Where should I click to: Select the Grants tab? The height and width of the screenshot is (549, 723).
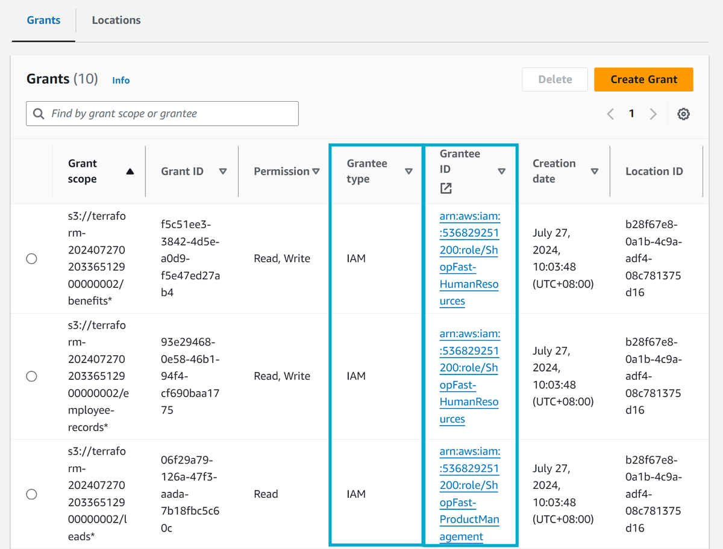(43, 20)
